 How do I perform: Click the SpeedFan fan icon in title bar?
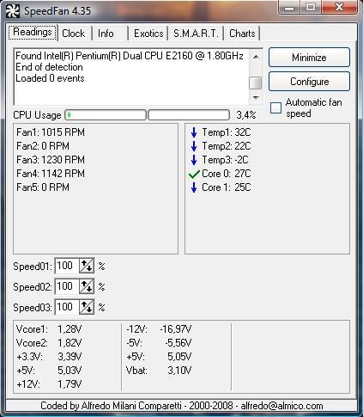[x=13, y=11]
